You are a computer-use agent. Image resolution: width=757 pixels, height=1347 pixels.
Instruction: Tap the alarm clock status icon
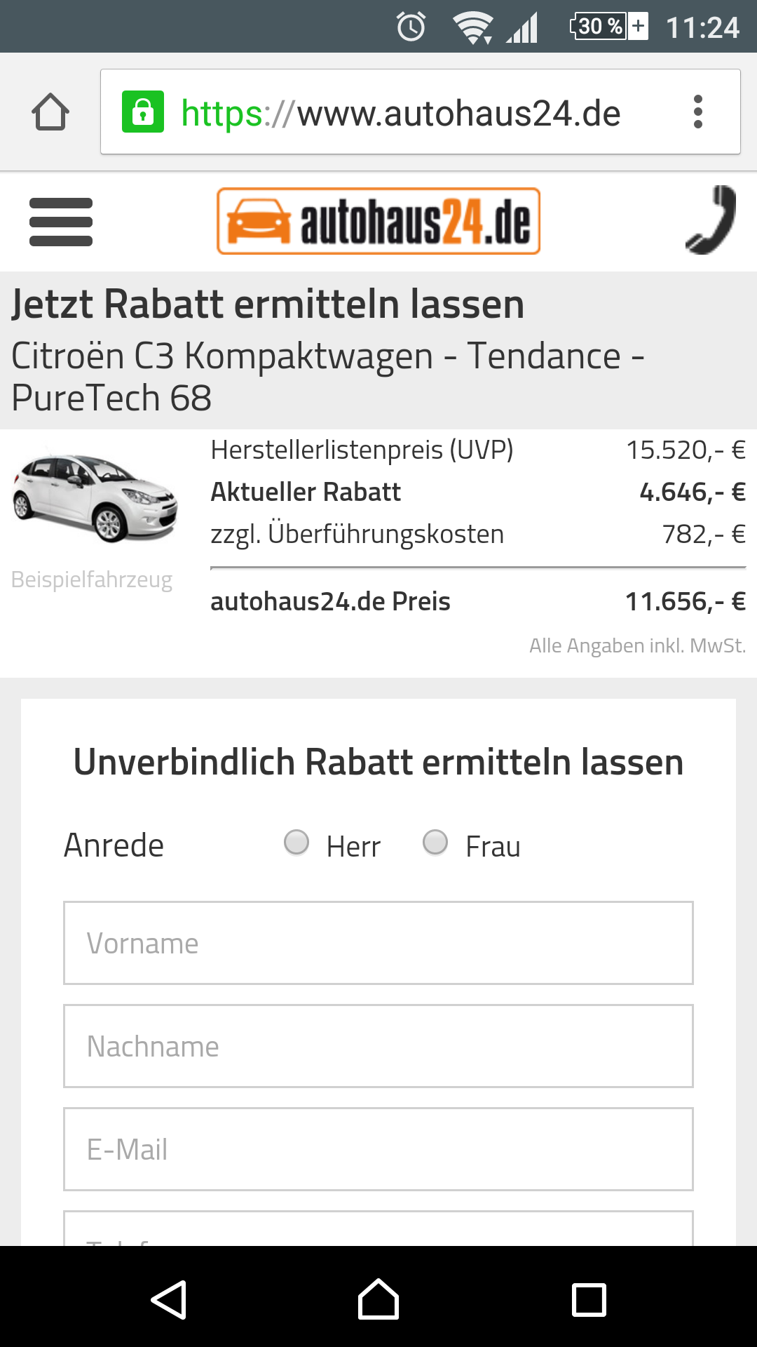pyautogui.click(x=411, y=27)
